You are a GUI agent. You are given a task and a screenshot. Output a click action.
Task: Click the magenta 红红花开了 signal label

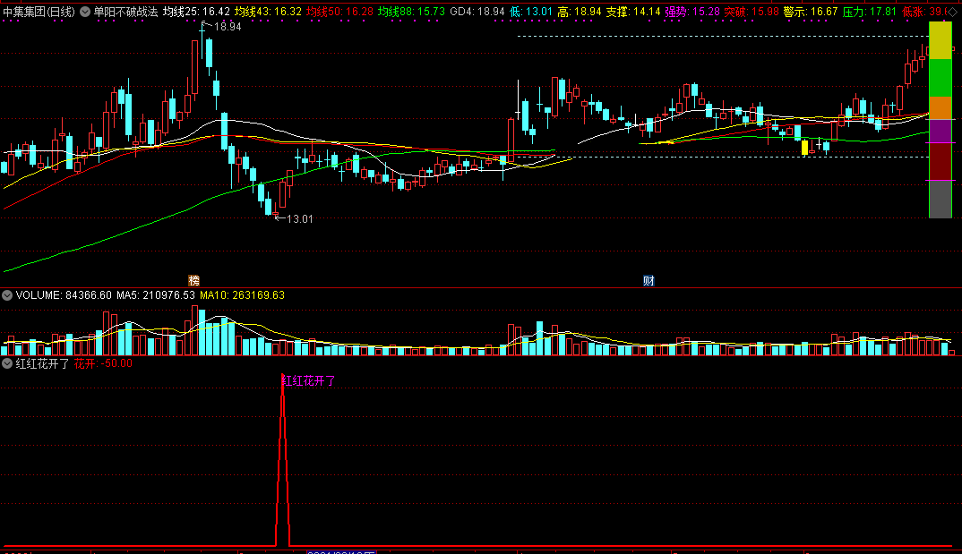click(309, 381)
